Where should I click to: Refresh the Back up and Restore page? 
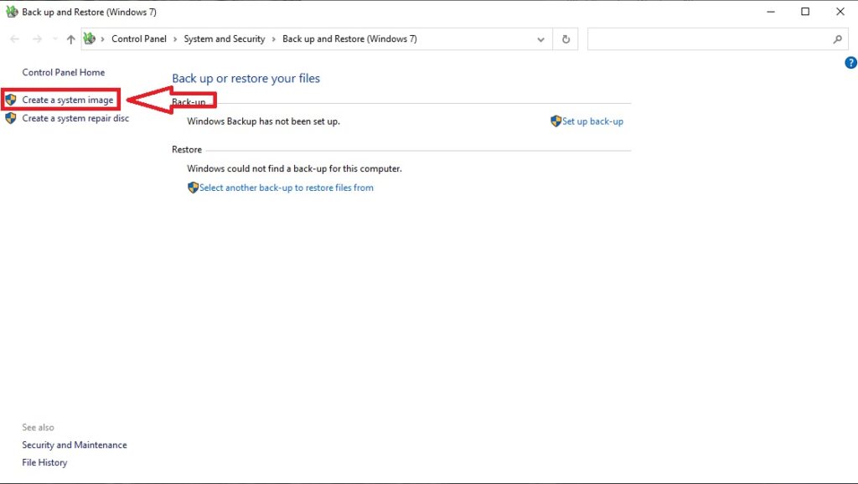pyautogui.click(x=566, y=39)
